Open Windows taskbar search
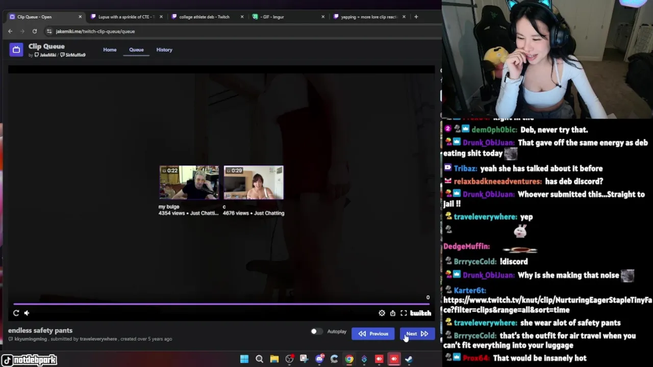The height and width of the screenshot is (367, 653). pos(259,359)
